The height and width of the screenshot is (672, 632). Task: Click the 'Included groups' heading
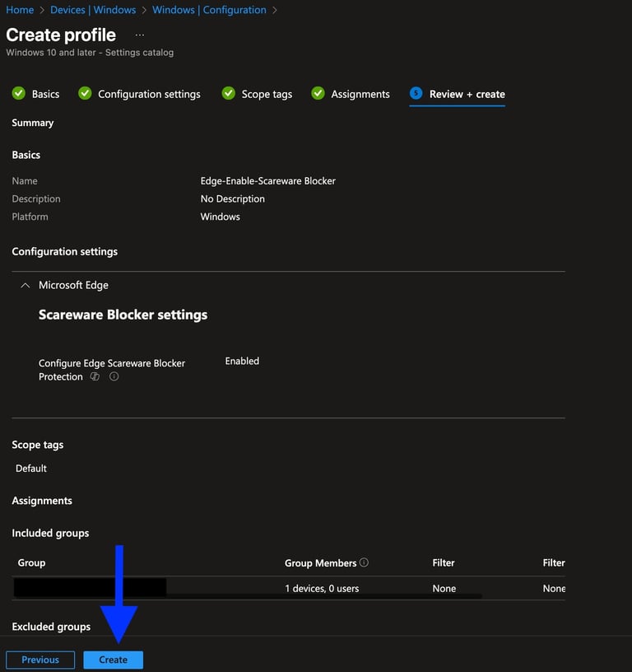(x=50, y=533)
